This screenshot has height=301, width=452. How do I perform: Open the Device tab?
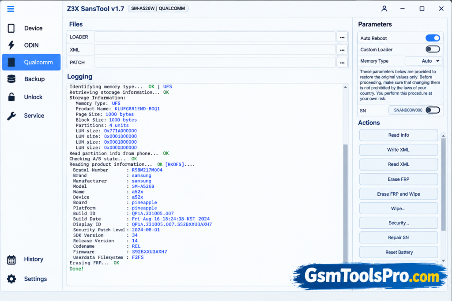tap(31, 28)
